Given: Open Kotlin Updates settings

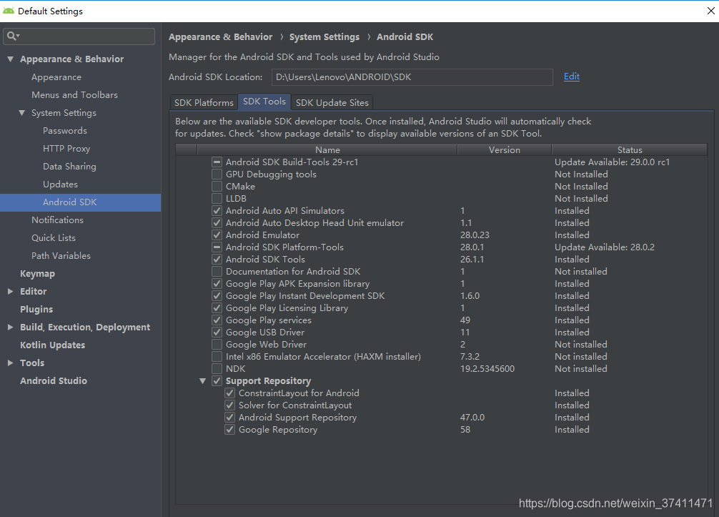Looking at the screenshot, I should click(x=52, y=345).
